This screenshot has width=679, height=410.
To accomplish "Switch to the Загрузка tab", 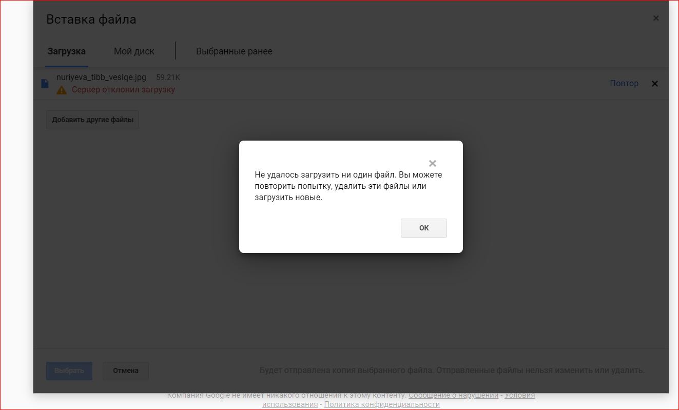I will [66, 51].
